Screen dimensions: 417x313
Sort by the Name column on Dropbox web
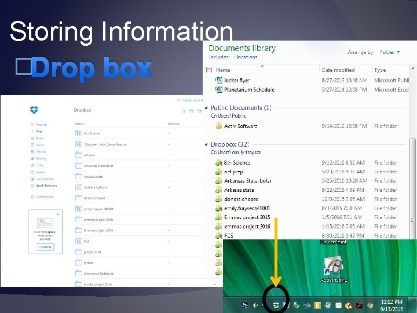(80, 124)
